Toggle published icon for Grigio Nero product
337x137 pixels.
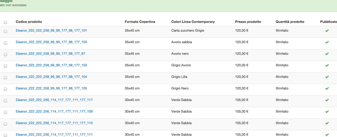click(327, 88)
